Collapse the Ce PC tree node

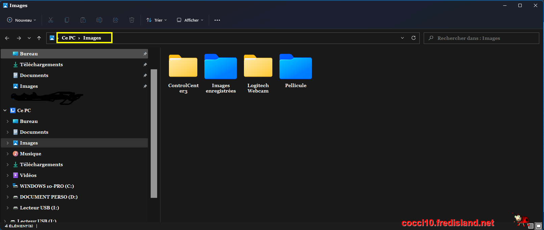5,110
